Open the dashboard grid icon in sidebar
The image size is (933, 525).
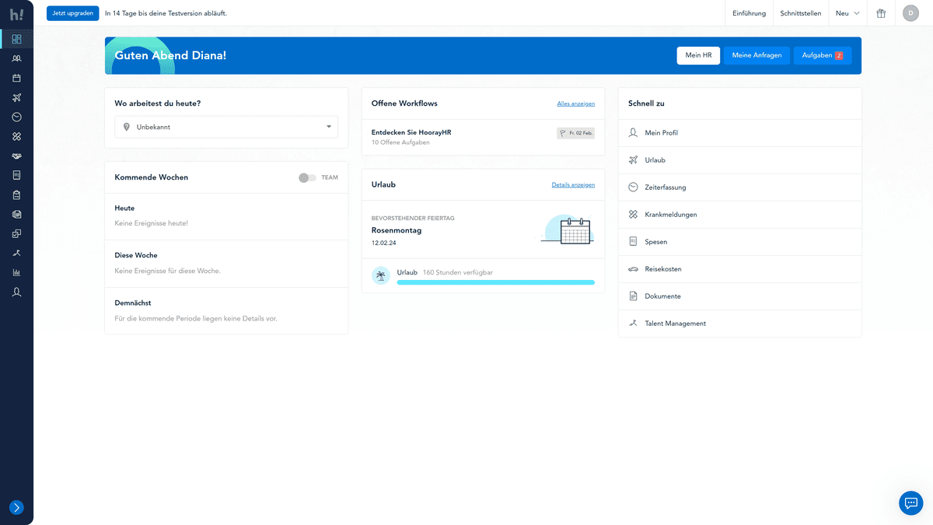point(16,39)
